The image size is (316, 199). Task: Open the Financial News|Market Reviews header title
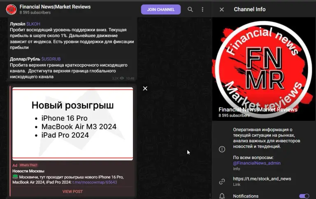pos(55,7)
